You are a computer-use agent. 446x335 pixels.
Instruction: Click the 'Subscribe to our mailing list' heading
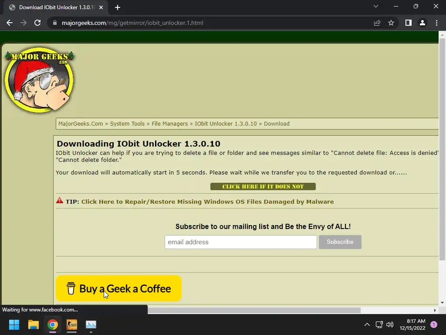[263, 226]
